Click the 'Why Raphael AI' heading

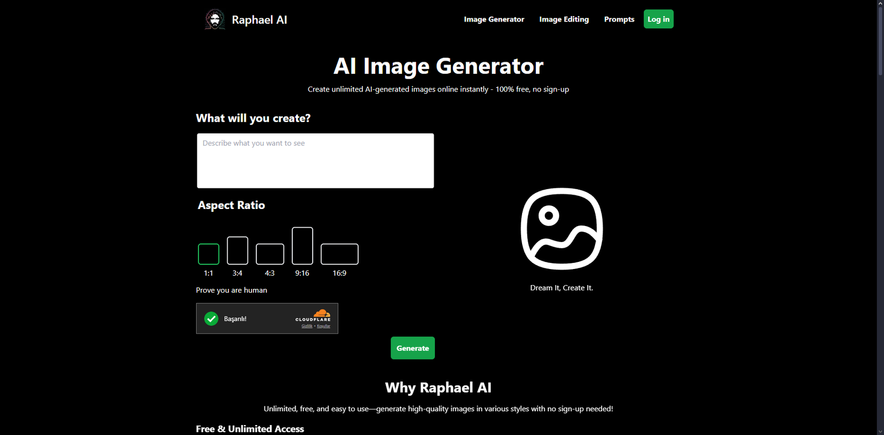438,388
